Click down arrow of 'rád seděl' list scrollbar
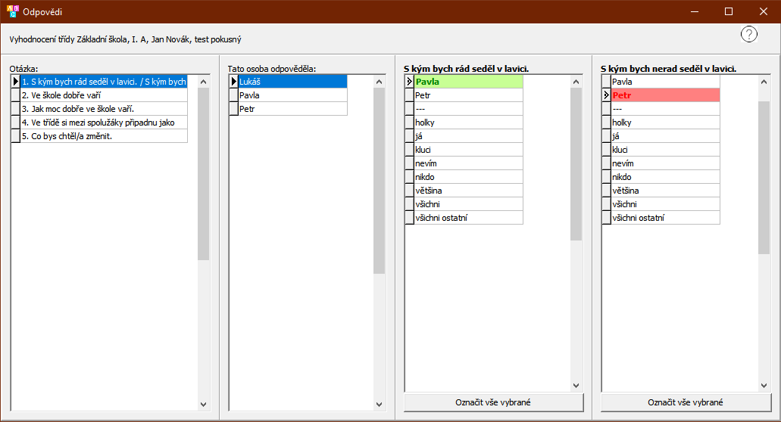The height and width of the screenshot is (422, 781). [x=576, y=385]
